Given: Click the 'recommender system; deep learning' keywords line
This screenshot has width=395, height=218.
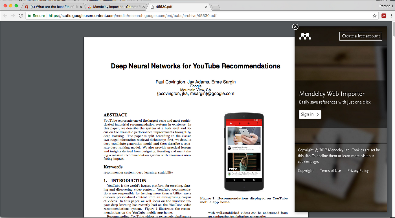Looking at the screenshot, I should click(x=138, y=172).
